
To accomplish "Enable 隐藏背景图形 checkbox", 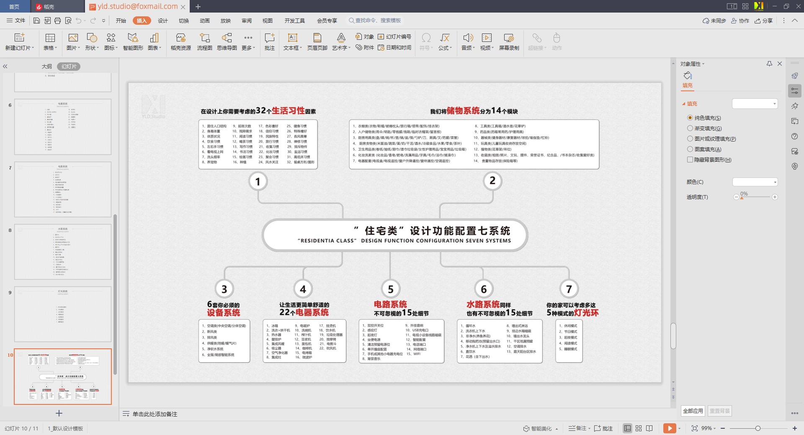I will [690, 160].
